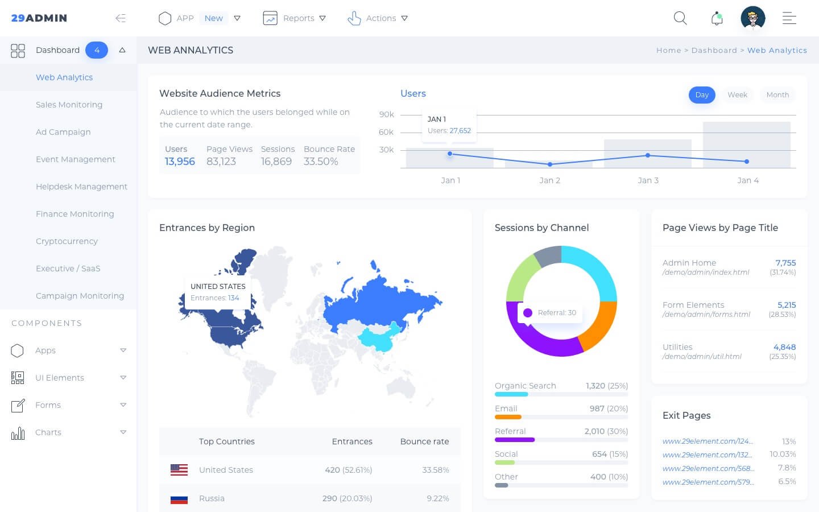Select Cryptocurrency from the sidebar menu
This screenshot has width=819, height=512.
click(x=67, y=241)
